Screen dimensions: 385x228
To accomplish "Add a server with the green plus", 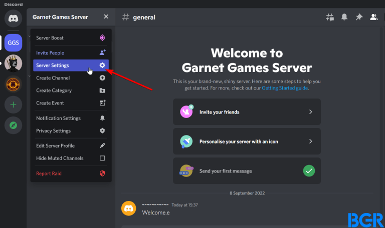I will tap(13, 105).
